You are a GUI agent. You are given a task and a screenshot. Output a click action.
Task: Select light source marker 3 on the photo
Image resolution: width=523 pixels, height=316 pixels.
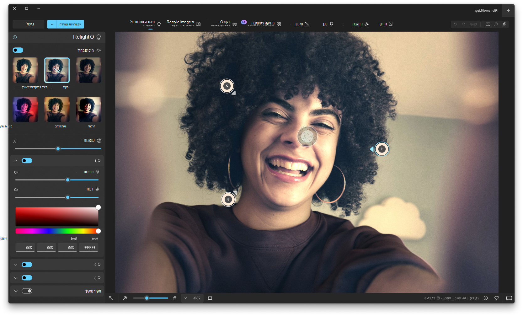[x=228, y=199]
